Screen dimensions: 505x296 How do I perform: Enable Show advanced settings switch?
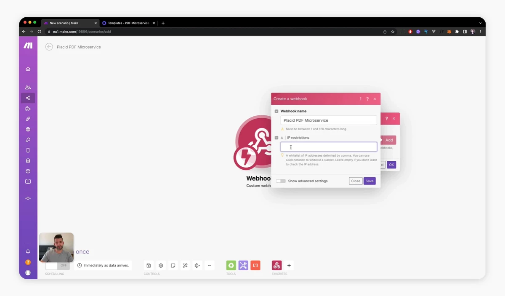[281, 181]
